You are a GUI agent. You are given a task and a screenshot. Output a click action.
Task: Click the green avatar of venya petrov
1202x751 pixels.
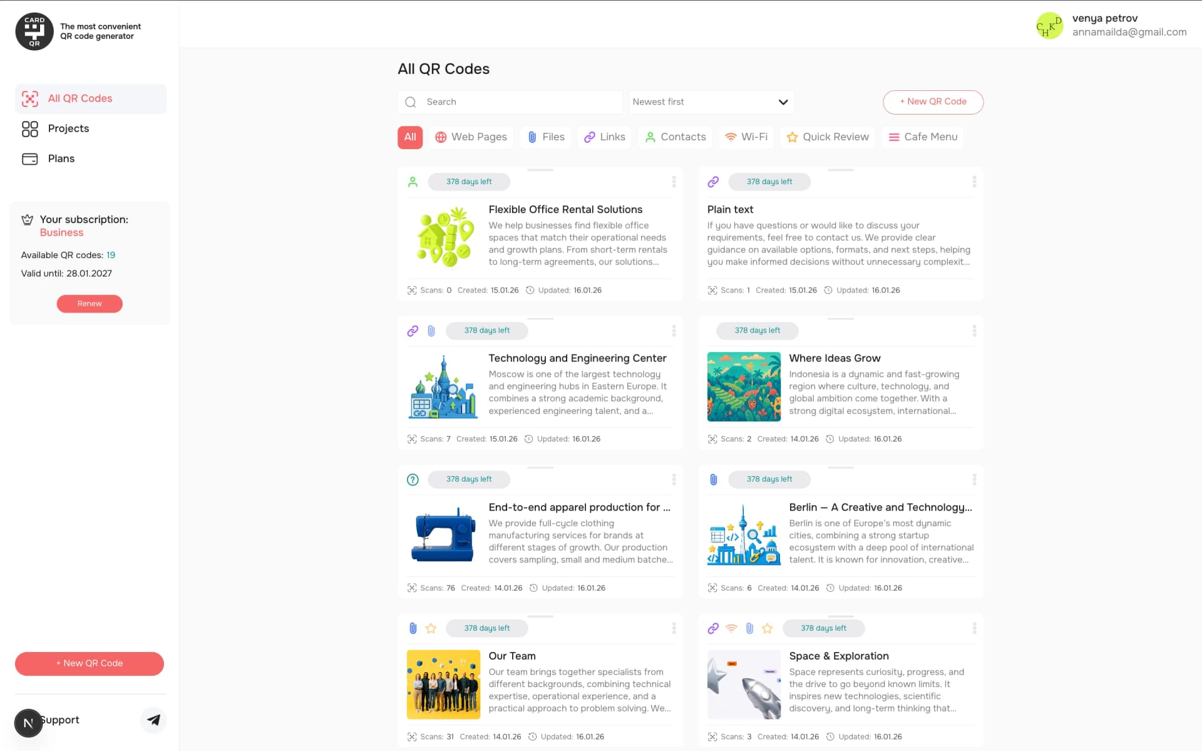click(x=1049, y=26)
